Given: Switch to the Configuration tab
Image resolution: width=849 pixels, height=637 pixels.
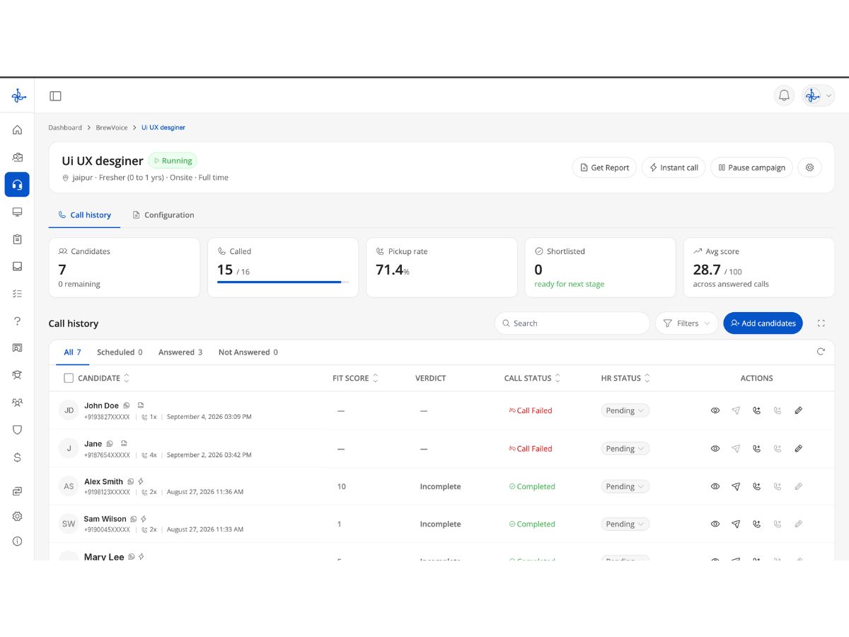Looking at the screenshot, I should pos(163,215).
